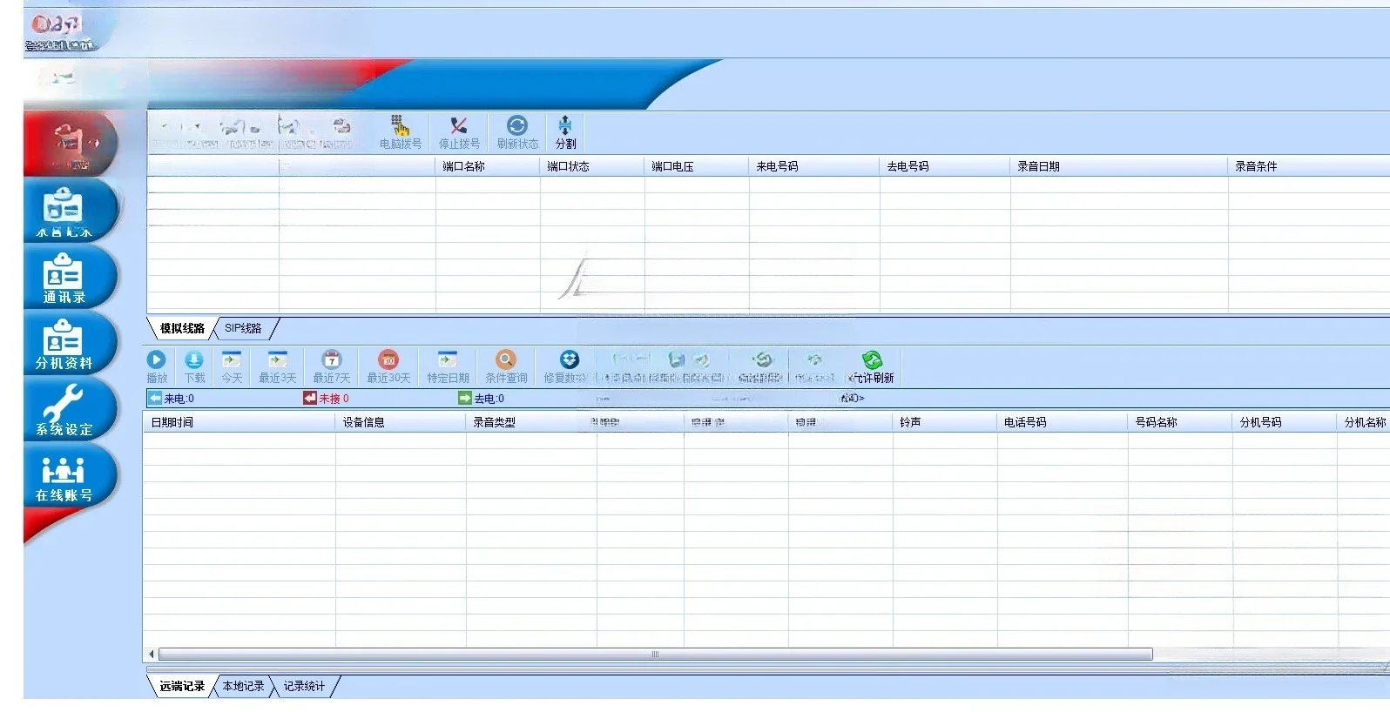Refresh status with 刷新状态

click(517, 132)
